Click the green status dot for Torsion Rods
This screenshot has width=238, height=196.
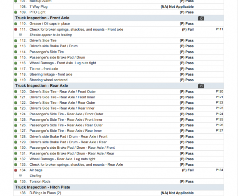[16, 181]
